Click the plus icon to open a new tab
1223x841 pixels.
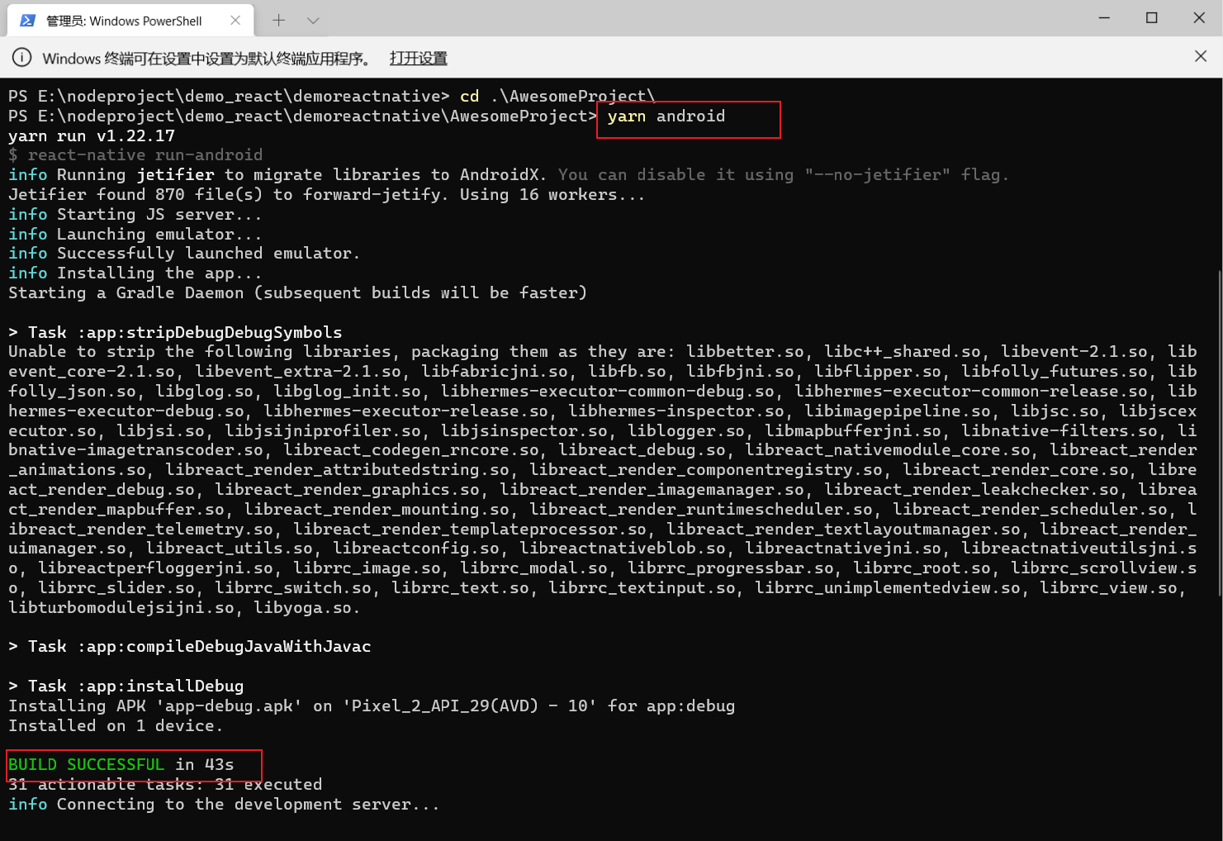278,20
